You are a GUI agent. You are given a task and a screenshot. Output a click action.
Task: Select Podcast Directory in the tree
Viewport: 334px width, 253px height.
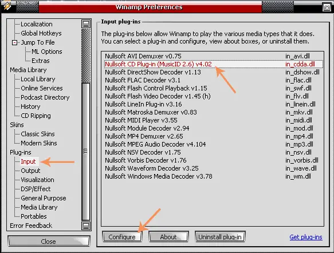click(45, 97)
